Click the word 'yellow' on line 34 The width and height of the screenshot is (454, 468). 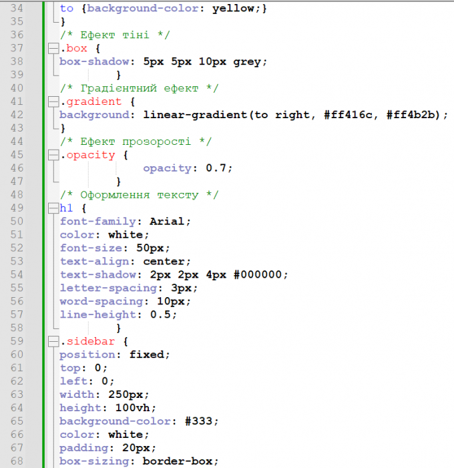click(233, 9)
